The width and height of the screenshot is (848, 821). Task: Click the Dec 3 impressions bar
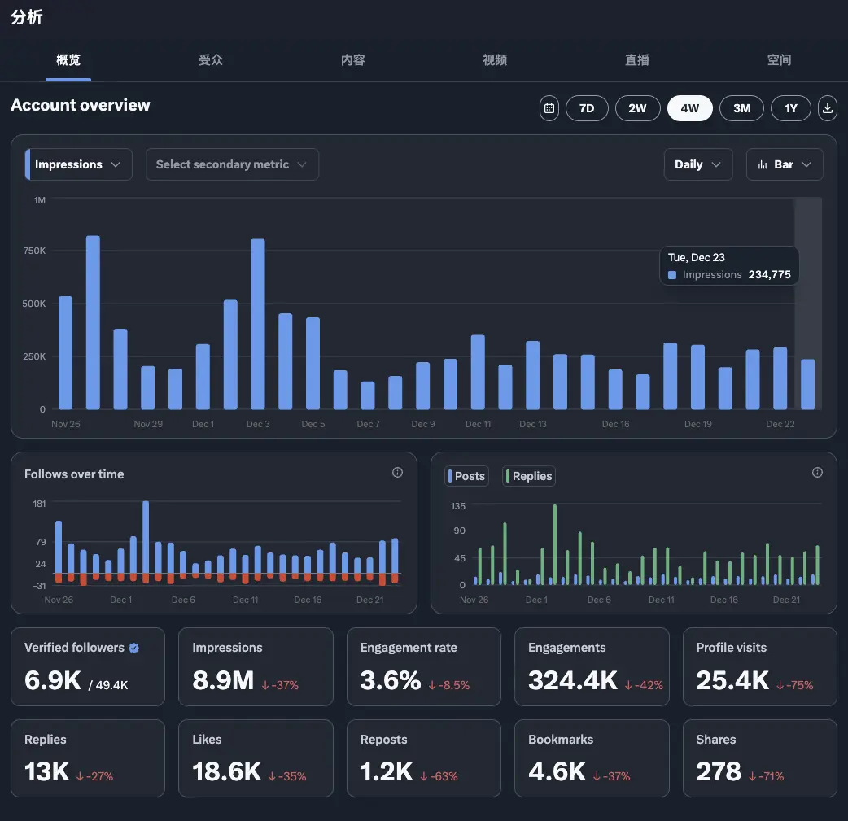pos(258,324)
